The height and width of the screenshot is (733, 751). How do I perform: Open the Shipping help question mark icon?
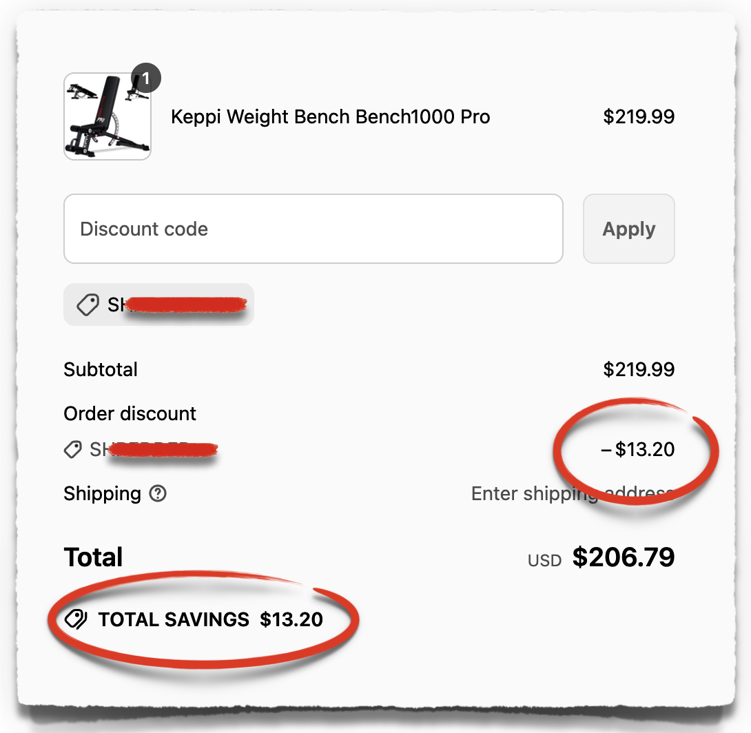pyautogui.click(x=157, y=494)
